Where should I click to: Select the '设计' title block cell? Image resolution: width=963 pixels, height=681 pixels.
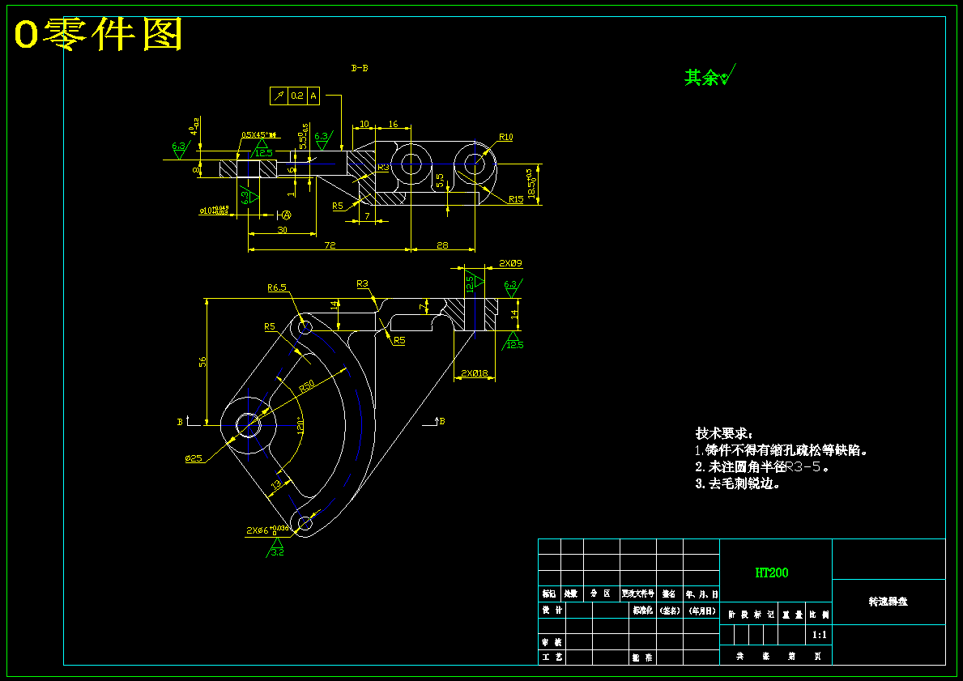(552, 611)
